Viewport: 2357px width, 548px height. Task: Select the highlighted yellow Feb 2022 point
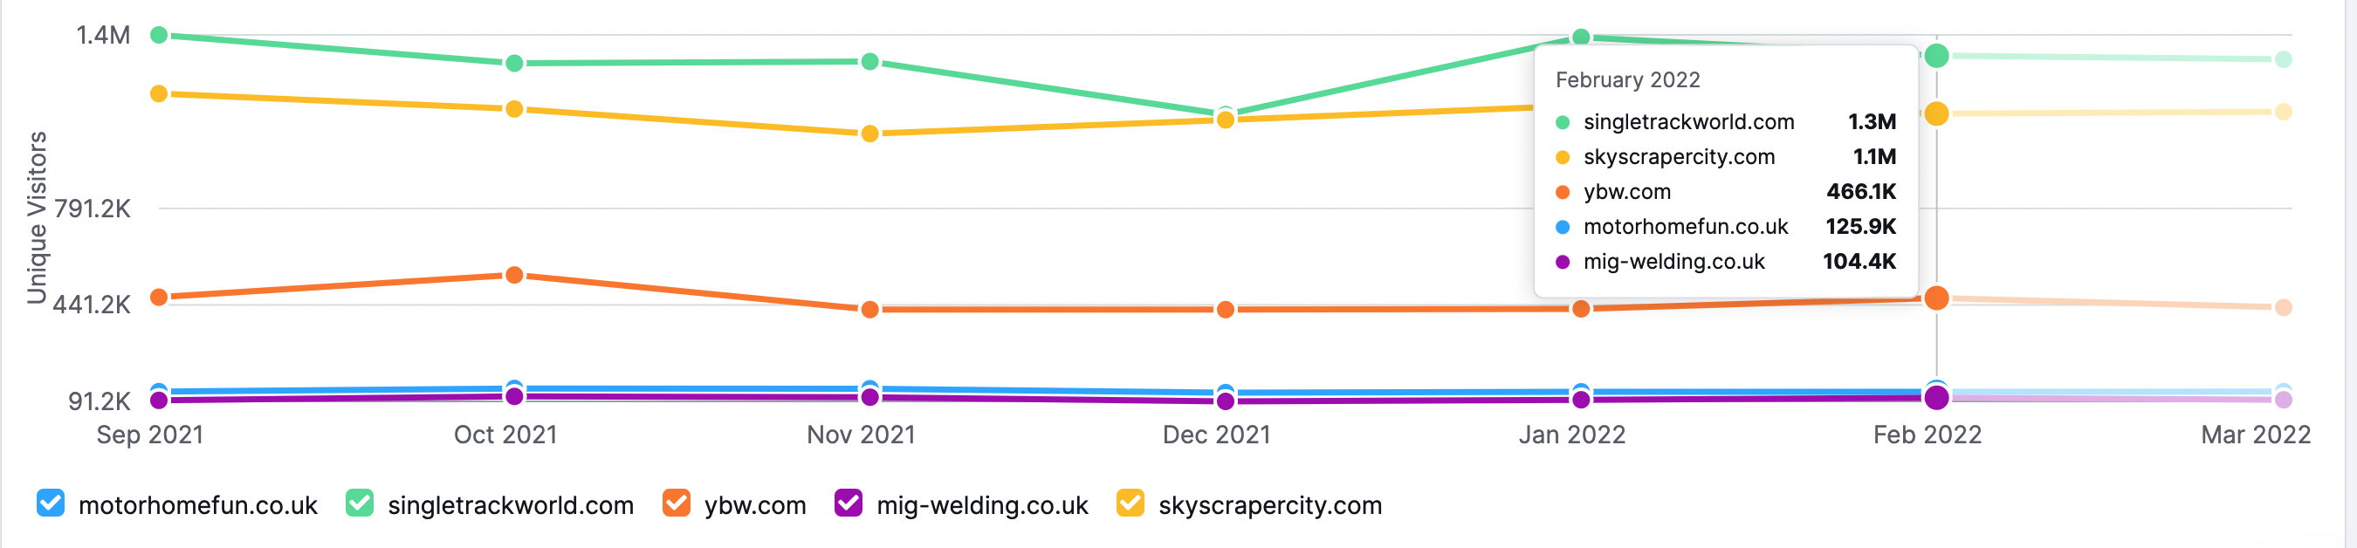(x=1936, y=113)
